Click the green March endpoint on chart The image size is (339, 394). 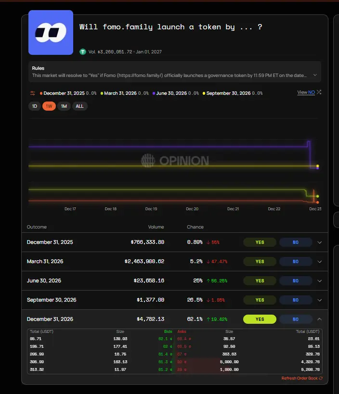tap(318, 196)
